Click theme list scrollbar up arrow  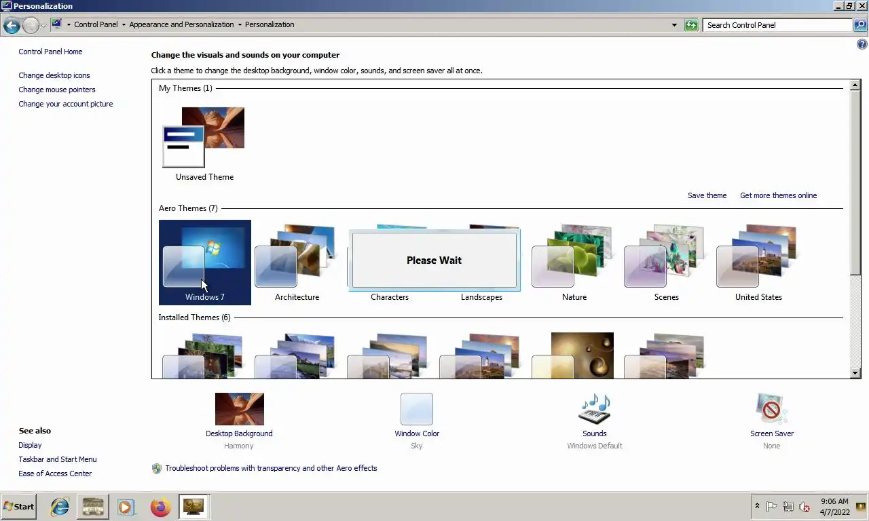855,85
